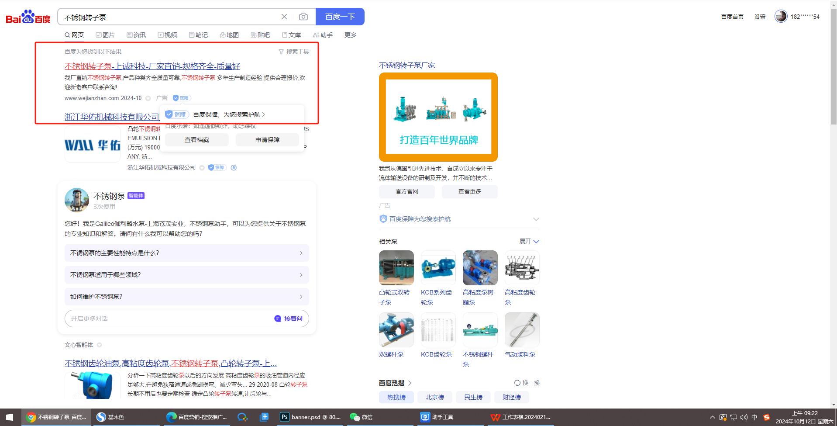This screenshot has width=837, height=426.
Task: Open the KCB系列齿轮泵 thumbnail
Action: point(438,268)
